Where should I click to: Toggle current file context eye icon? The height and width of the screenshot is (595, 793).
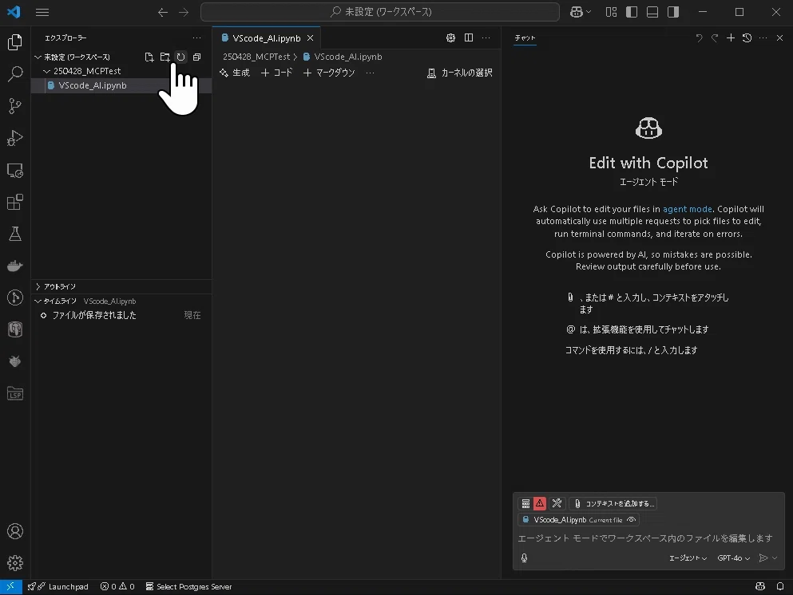click(x=631, y=520)
